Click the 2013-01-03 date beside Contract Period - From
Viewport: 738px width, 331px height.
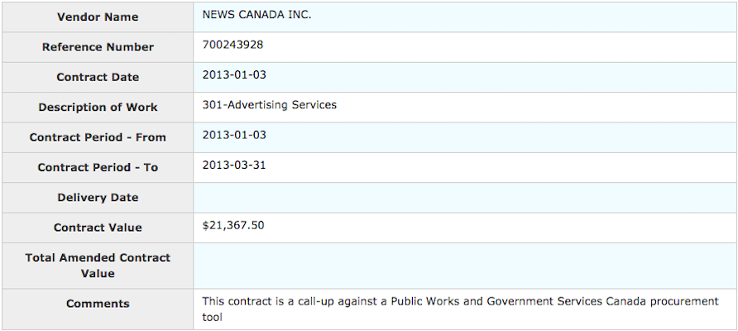click(234, 135)
